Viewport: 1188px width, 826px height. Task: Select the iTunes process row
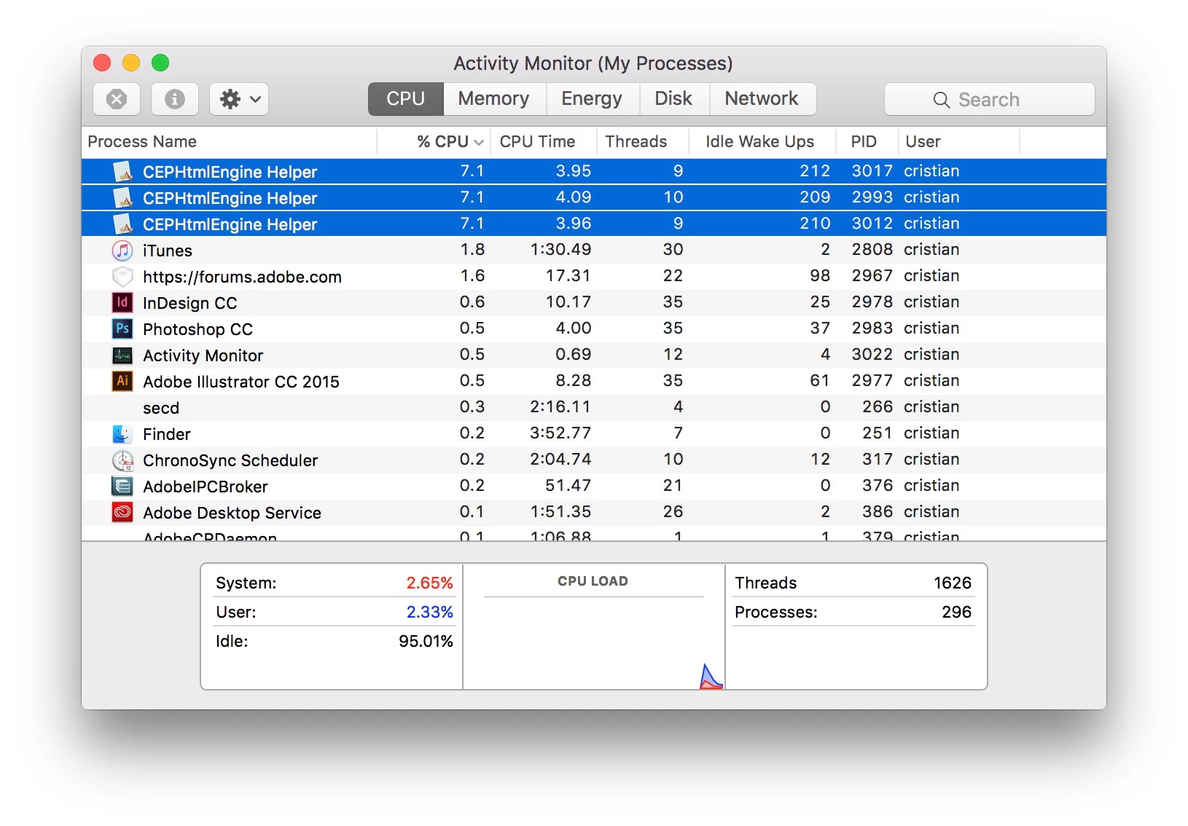coord(594,250)
